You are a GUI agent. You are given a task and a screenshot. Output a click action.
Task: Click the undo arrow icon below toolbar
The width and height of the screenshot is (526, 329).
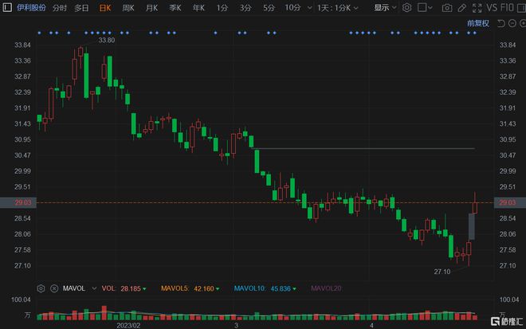click(500, 23)
